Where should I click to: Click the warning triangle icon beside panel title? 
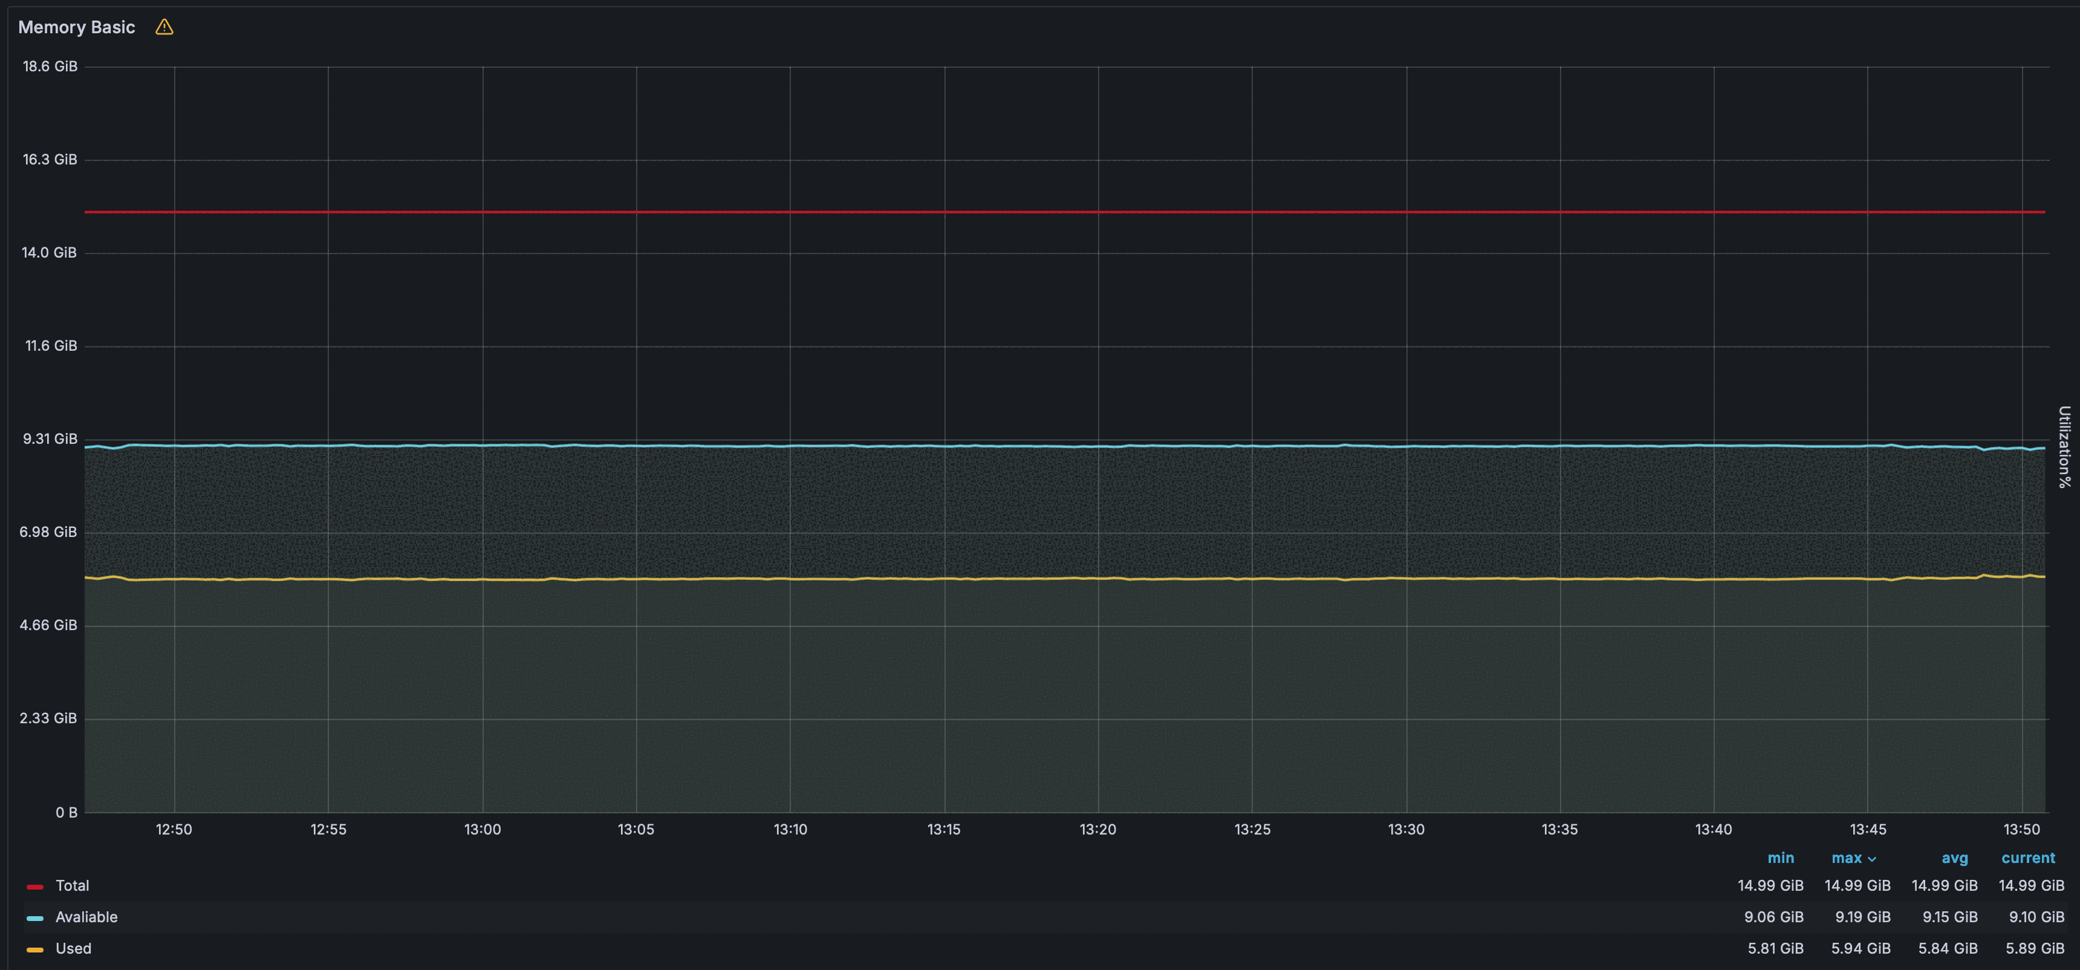click(164, 27)
